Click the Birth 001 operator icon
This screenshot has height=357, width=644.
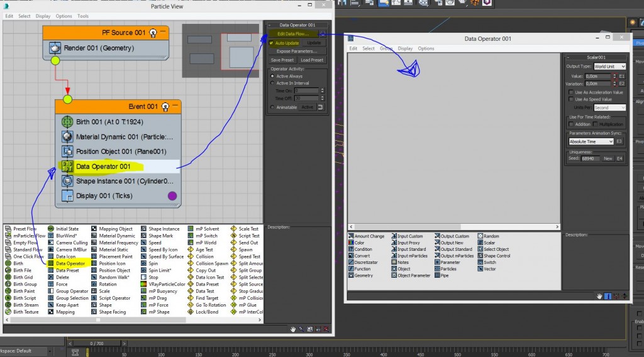pyautogui.click(x=68, y=122)
